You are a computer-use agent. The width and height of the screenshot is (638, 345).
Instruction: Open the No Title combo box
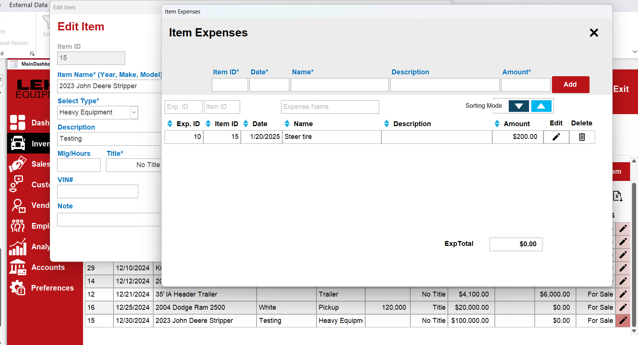pos(134,165)
